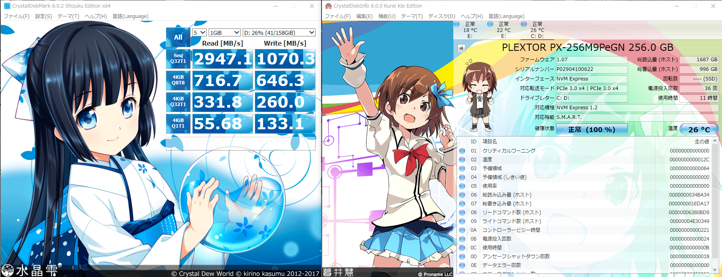The image size is (722, 277).
Task: Click the sequential write result 1070.3
Action: click(x=285, y=59)
